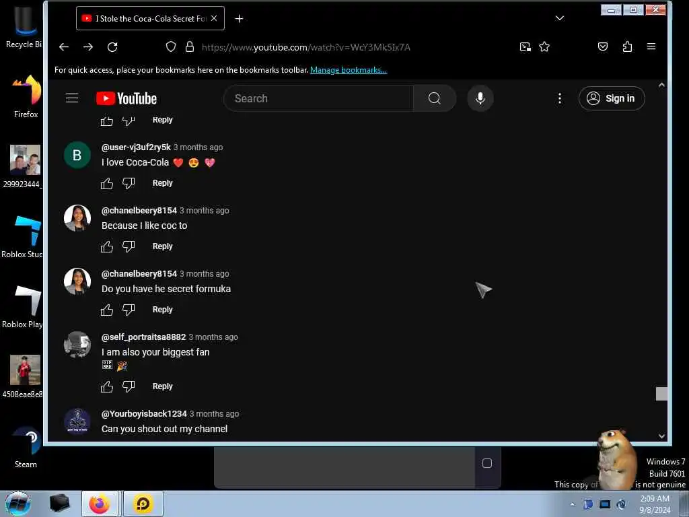Screen dimensions: 689x517
Task: Open the Firefox taskbar button
Action: (100, 504)
